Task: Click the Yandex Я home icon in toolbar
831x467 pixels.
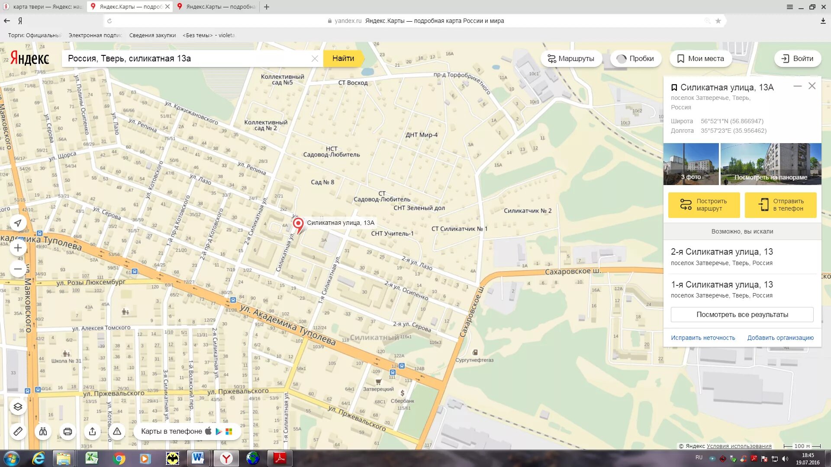Action: pos(20,21)
